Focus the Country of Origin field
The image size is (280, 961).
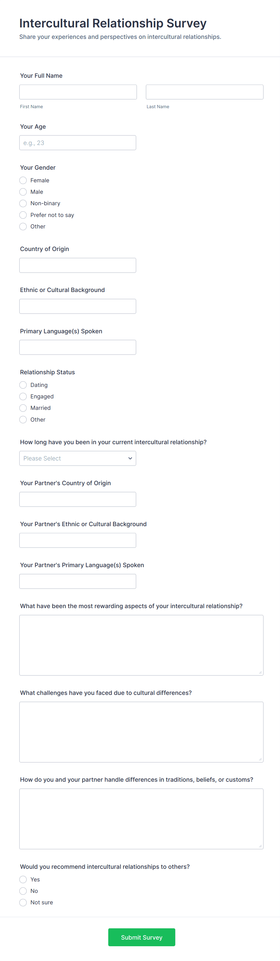pyautogui.click(x=78, y=265)
